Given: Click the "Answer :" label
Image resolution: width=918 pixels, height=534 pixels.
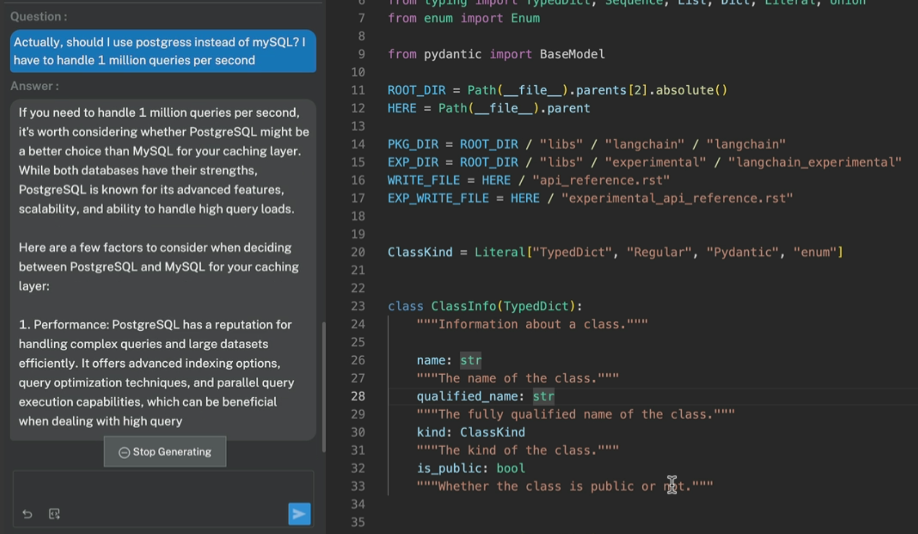Looking at the screenshot, I should (35, 86).
